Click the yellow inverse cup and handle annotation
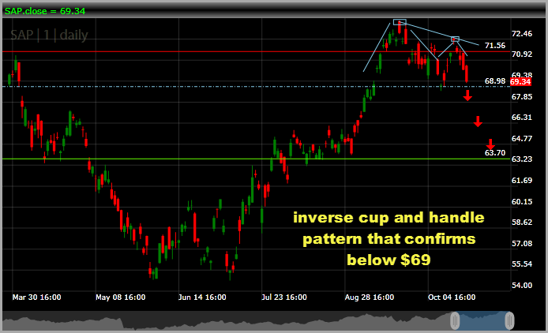The image size is (548, 333). 387,238
